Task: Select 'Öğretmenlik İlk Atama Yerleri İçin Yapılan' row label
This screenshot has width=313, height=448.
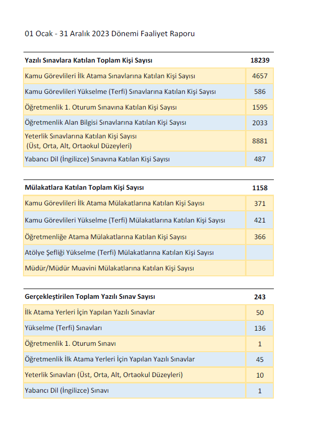Action: [x=110, y=359]
